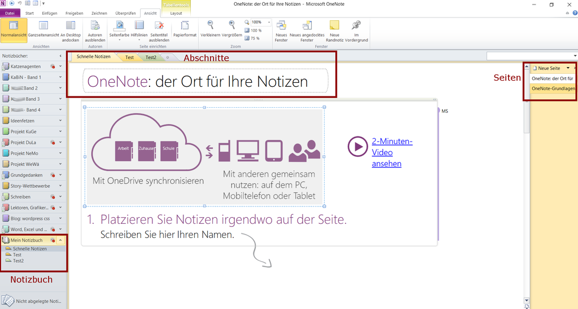Open page OneNote: der Ort für

point(552,78)
